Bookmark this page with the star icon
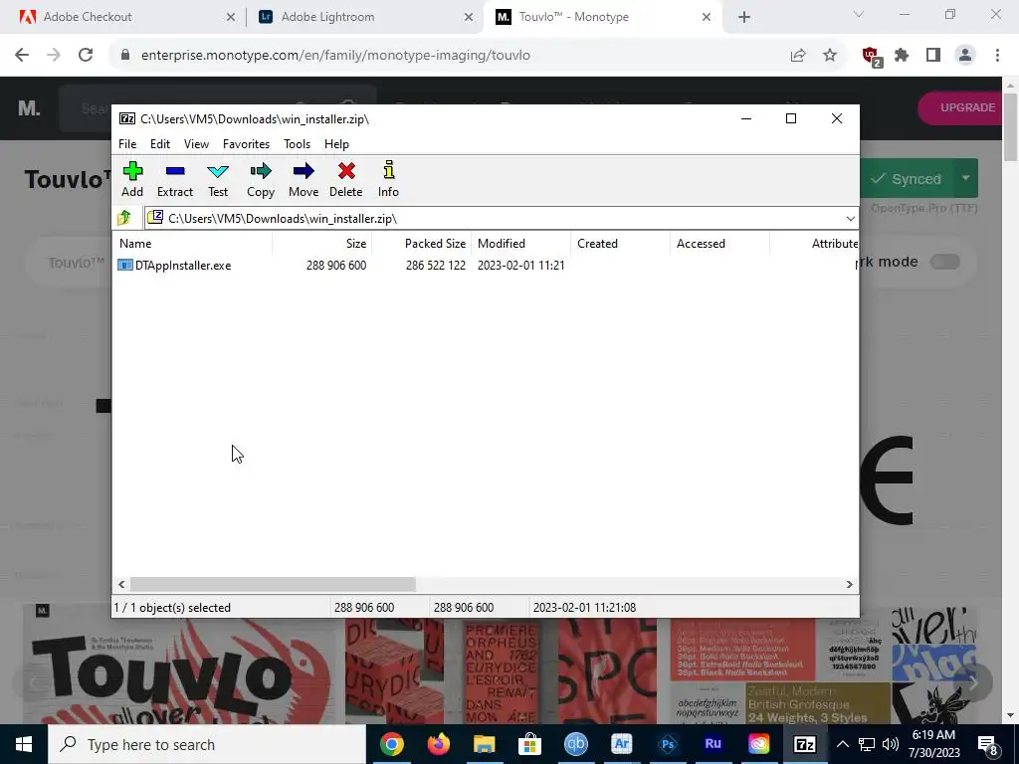 830,56
